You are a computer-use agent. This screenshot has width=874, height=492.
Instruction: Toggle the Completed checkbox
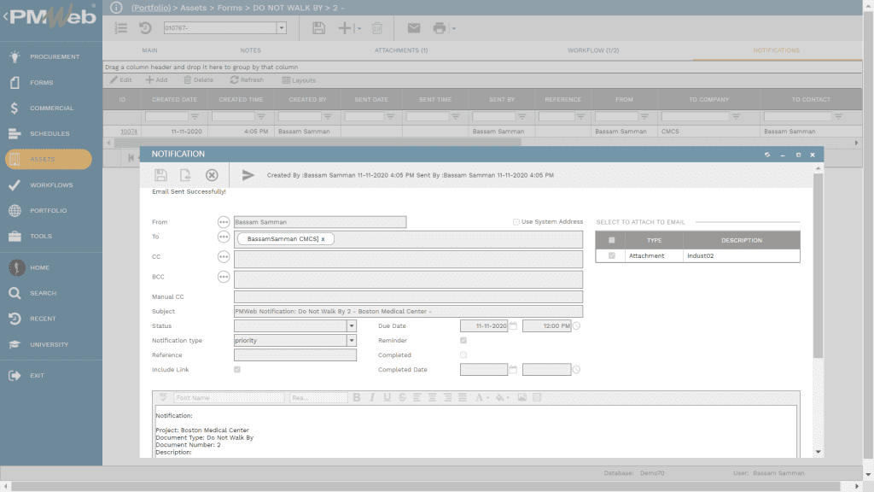463,354
